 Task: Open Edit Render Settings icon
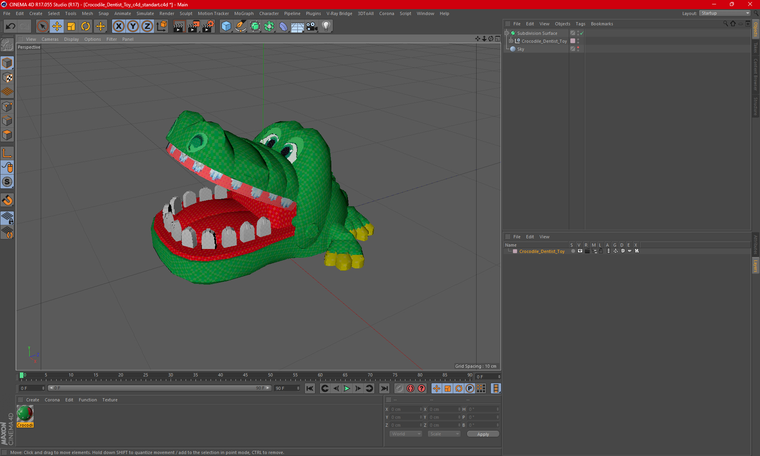pos(208,27)
